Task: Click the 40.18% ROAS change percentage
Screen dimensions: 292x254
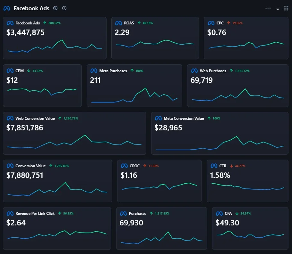Action: pos(148,23)
